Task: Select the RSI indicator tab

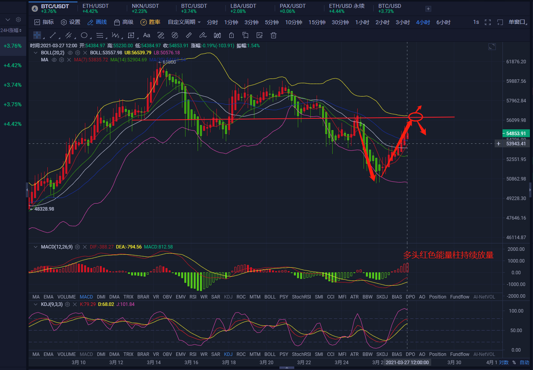Action: [193, 297]
